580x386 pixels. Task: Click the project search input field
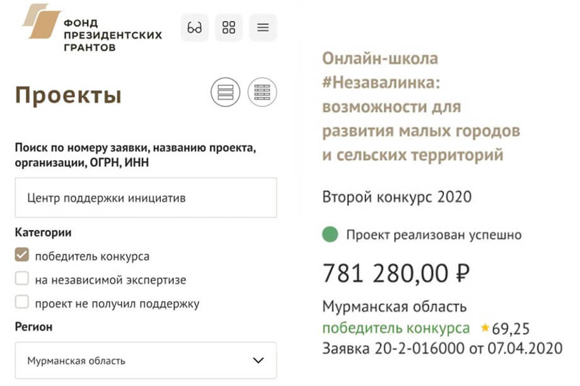point(146,198)
